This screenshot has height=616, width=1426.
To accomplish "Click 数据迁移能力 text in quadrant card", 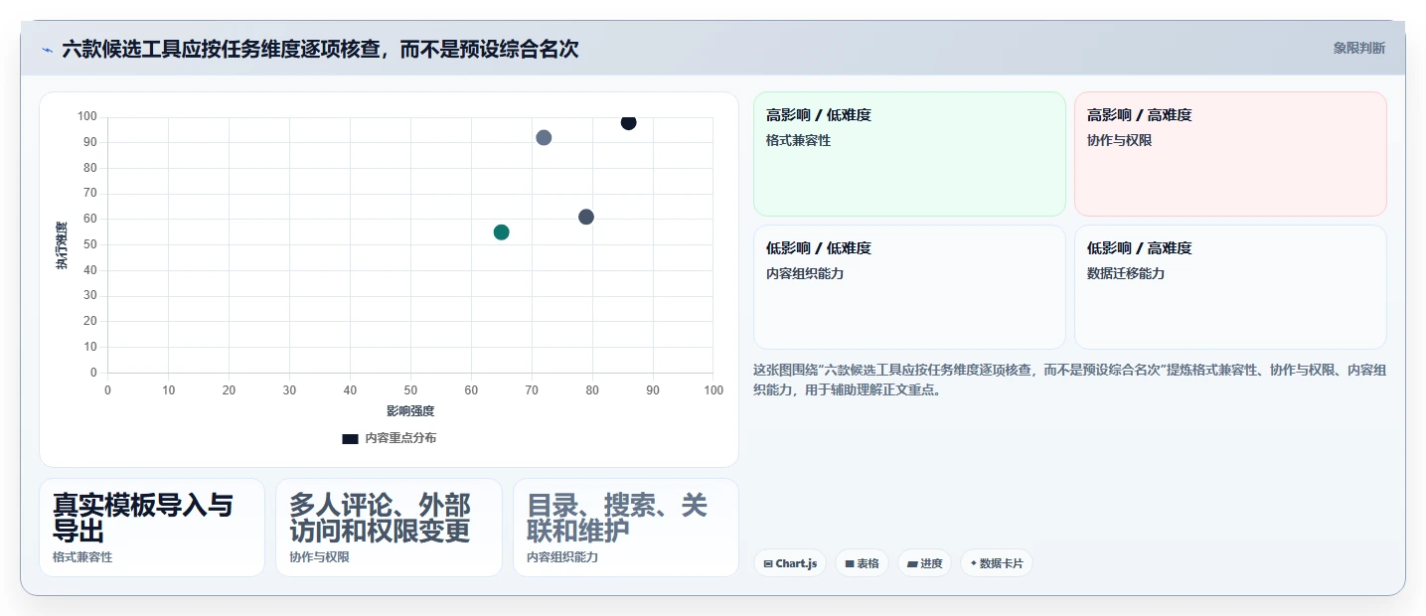I will (1126, 273).
